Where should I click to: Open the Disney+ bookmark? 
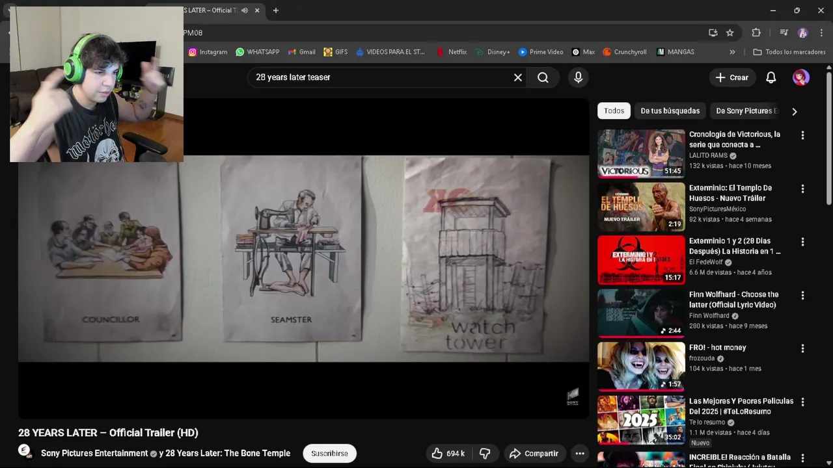click(493, 52)
